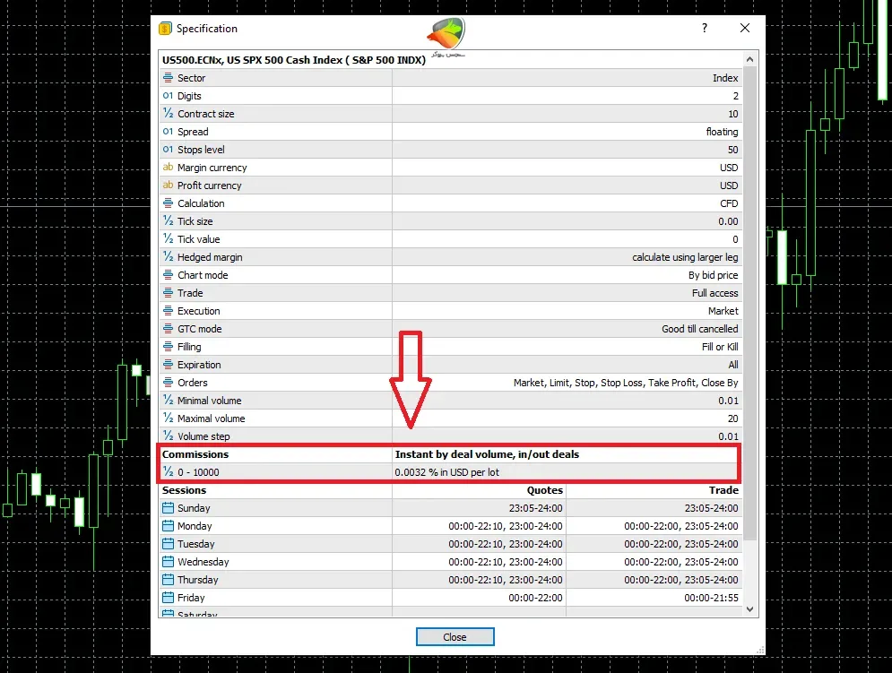Click the Calculation row icon
This screenshot has width=892, height=673.
[x=168, y=203]
